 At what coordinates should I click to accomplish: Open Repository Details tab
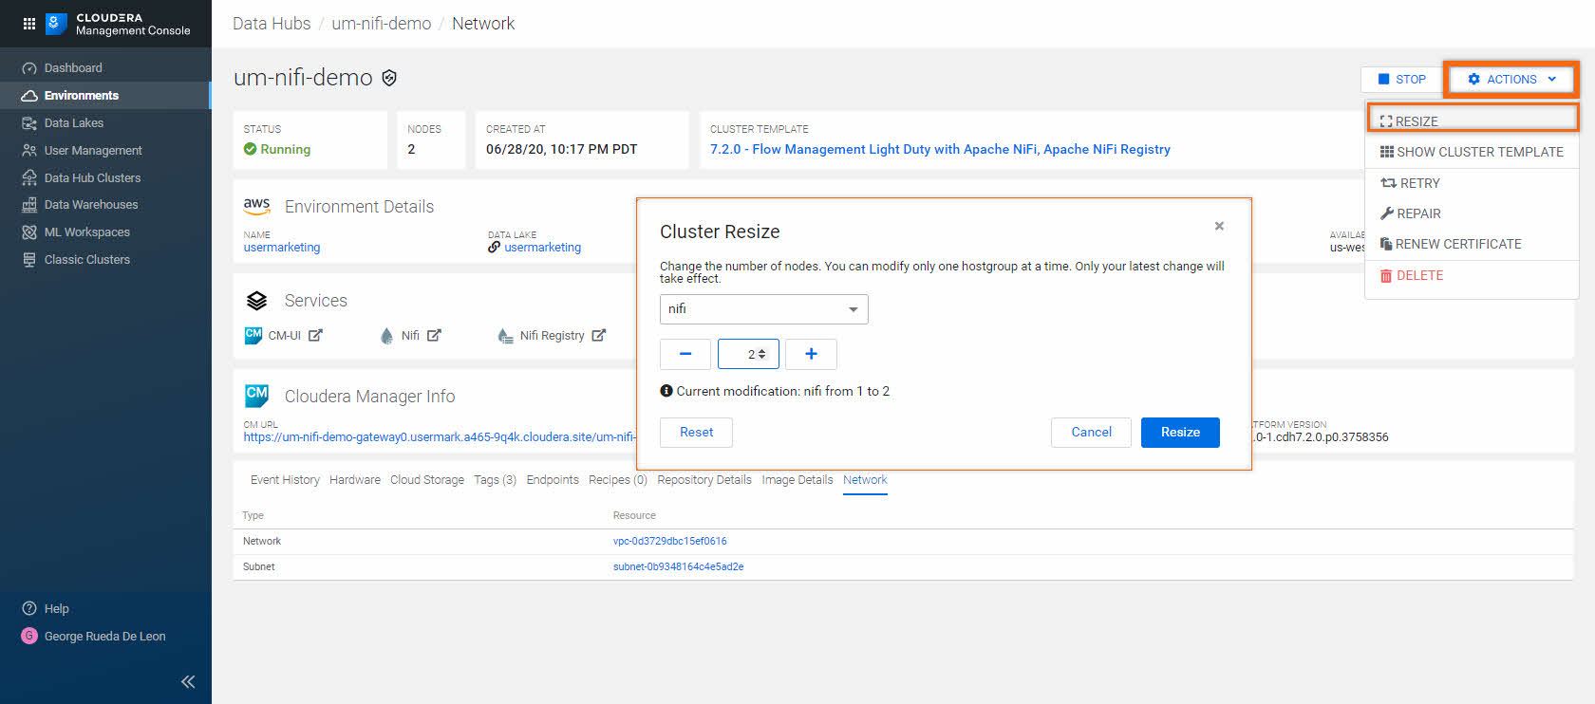704,480
